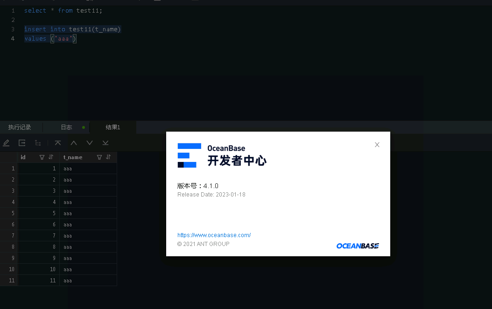Screen dimensions: 492x309
Task: Click the edit pencil icon in results toolbar
Action: pos(6,143)
